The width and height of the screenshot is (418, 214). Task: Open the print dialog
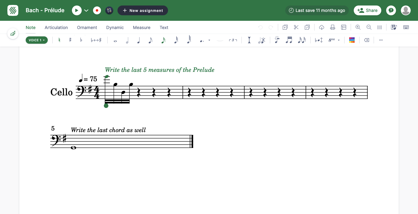click(332, 27)
